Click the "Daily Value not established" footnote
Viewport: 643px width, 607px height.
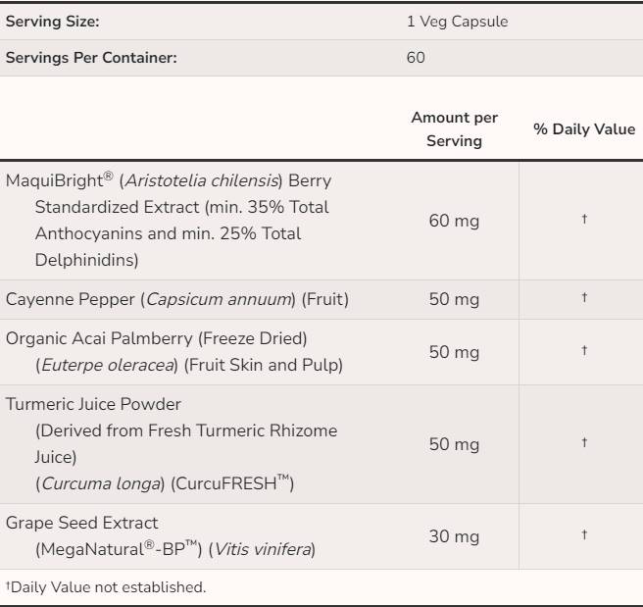click(107, 587)
